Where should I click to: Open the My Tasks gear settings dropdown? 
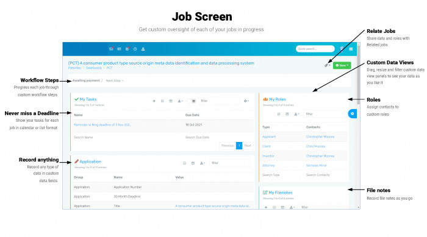246,101
